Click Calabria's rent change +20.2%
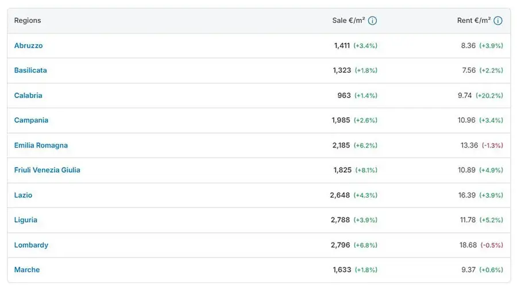Screen dimensions: 517x288 coord(489,95)
